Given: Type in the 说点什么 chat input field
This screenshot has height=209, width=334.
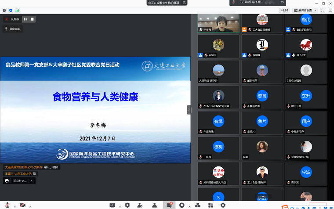Looking at the screenshot, I should [x=20, y=180].
